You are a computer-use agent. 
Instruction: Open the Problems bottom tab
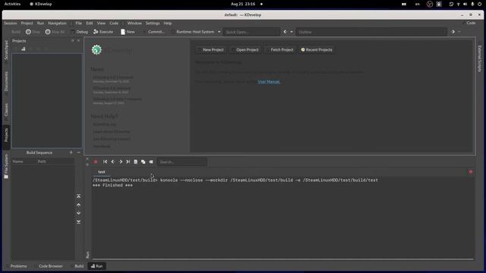tap(17, 266)
